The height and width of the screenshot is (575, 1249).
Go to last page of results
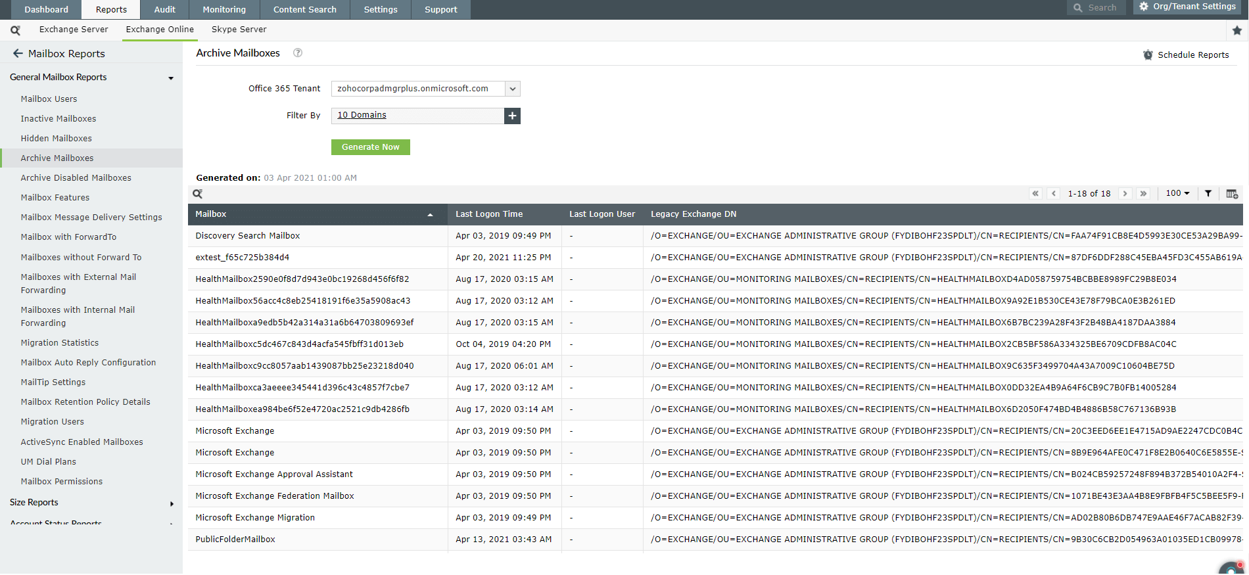point(1143,194)
